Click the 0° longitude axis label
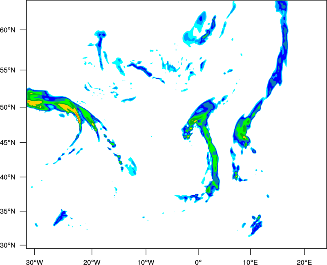 tap(198, 262)
